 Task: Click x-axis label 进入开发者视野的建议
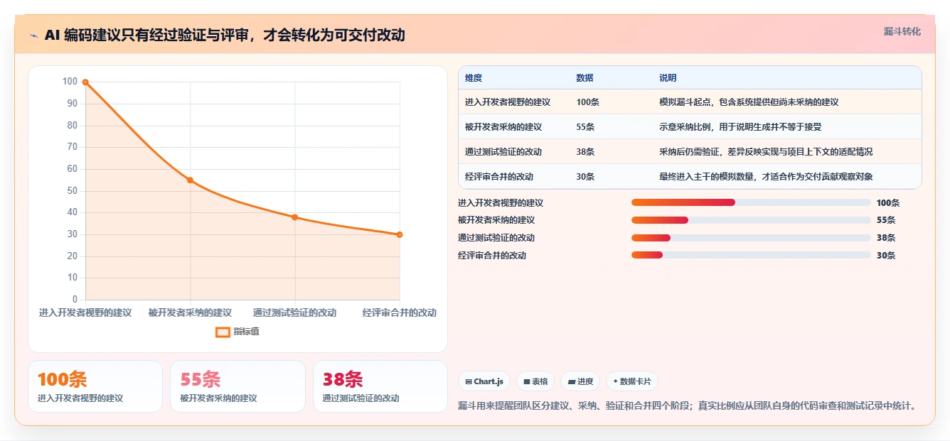tap(85, 312)
